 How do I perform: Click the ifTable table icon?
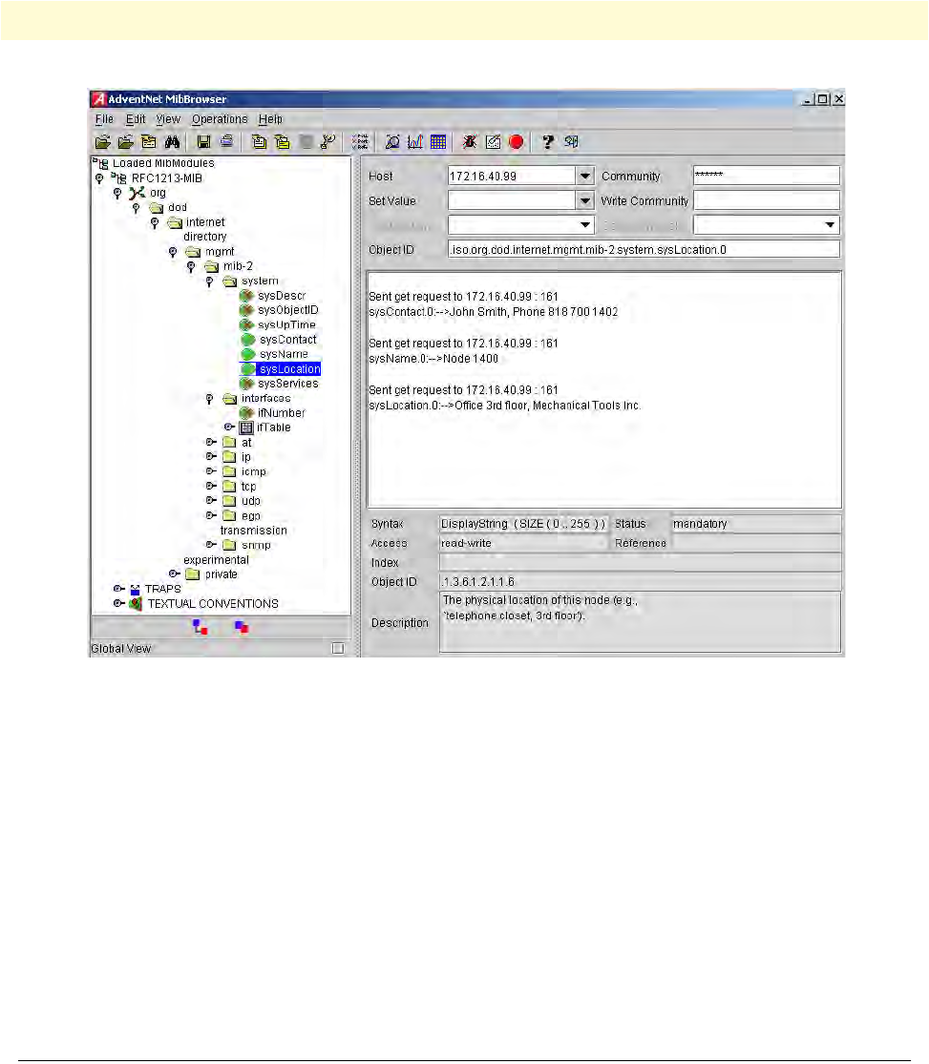pyautogui.click(x=246, y=428)
